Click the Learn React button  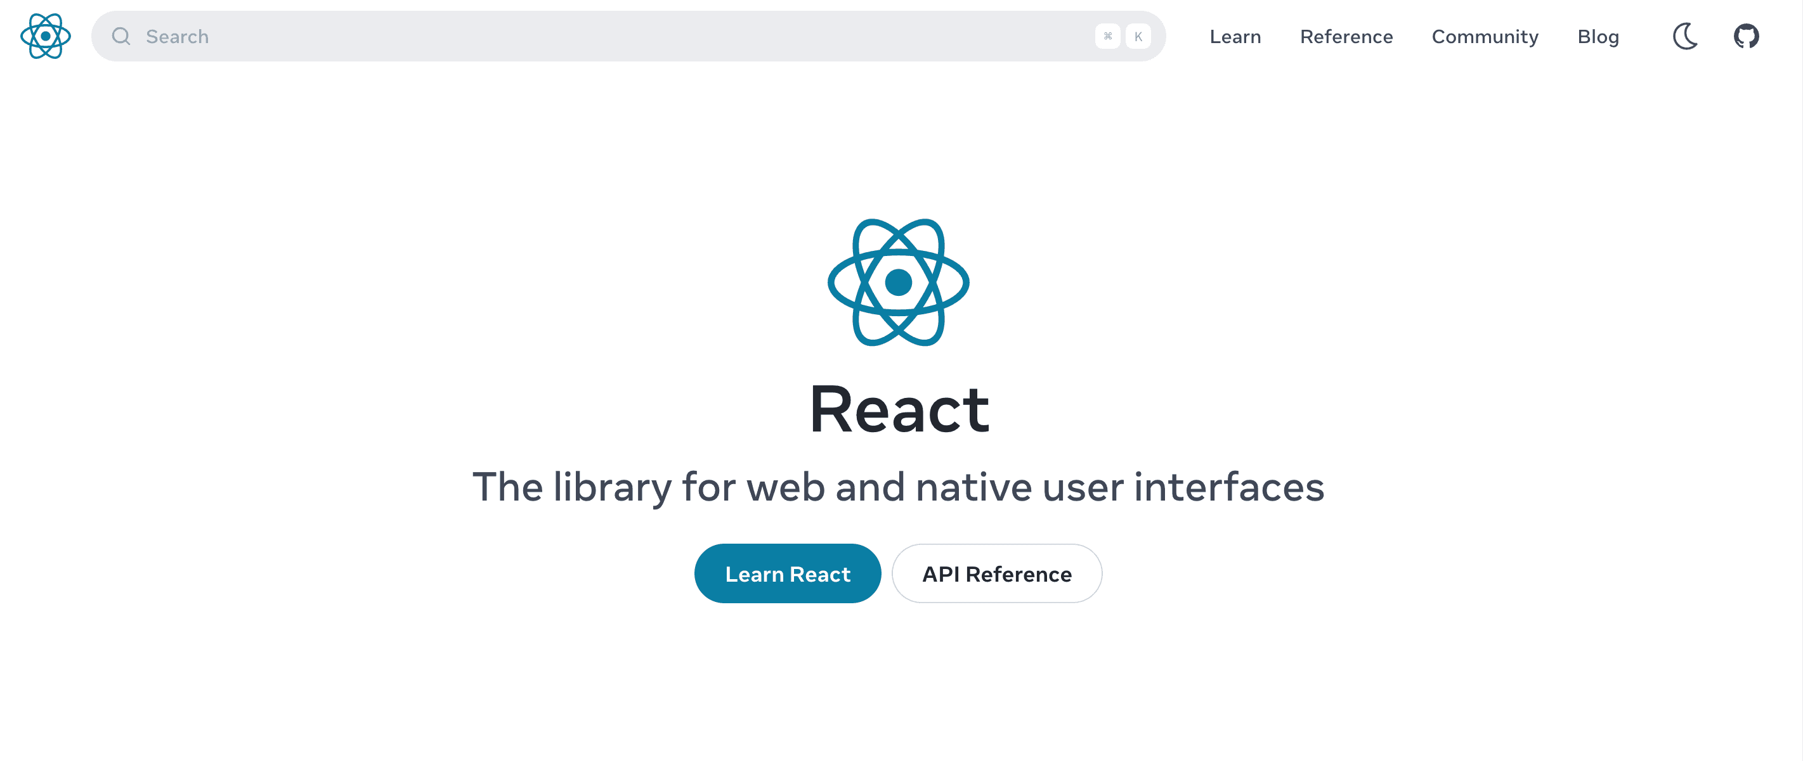click(787, 573)
